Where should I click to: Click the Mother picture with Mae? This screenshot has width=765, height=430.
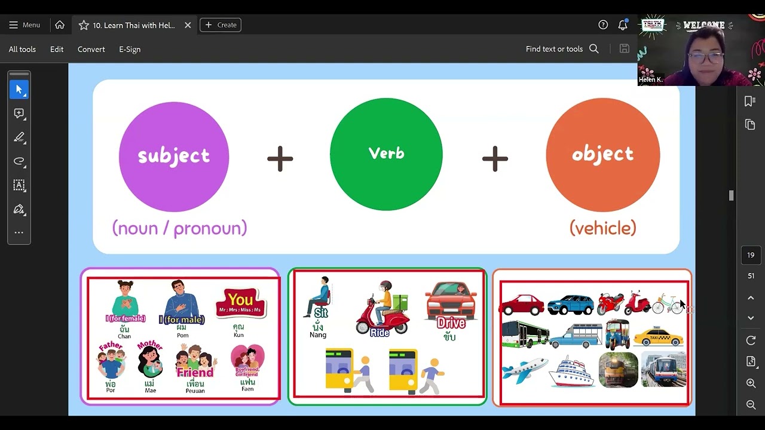pyautogui.click(x=150, y=367)
